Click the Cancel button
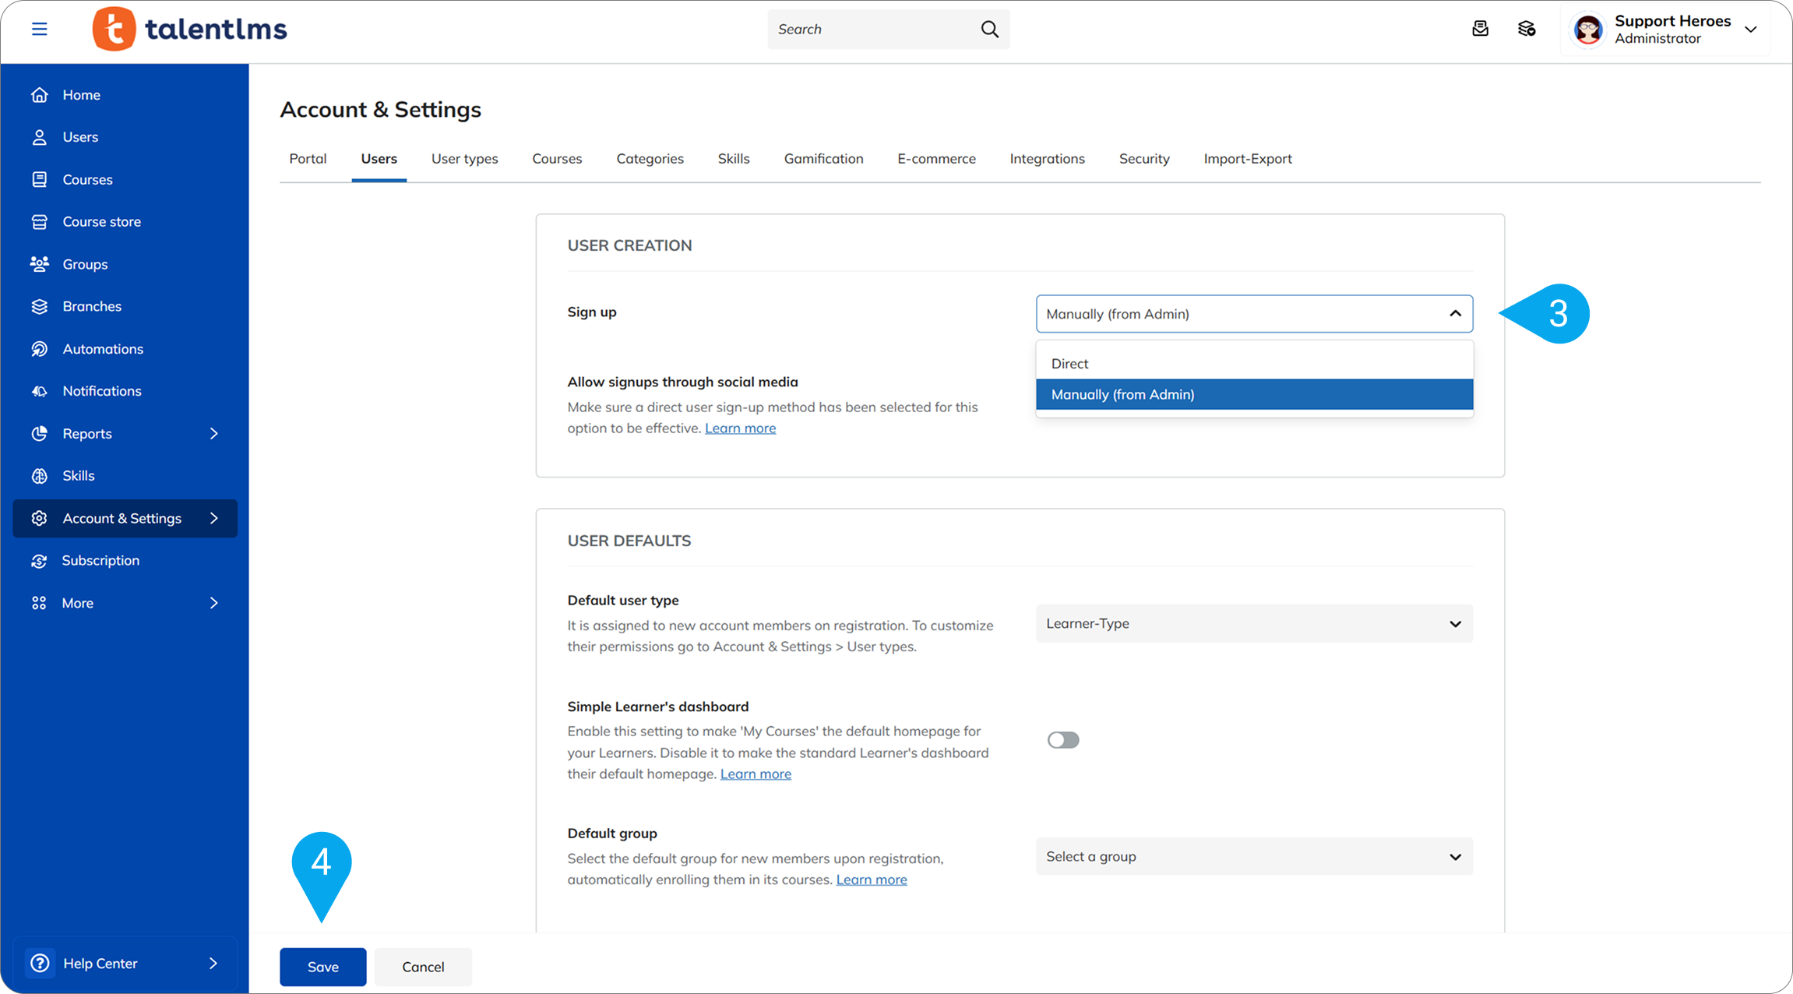Viewport: 1793px width, 994px height. tap(423, 967)
